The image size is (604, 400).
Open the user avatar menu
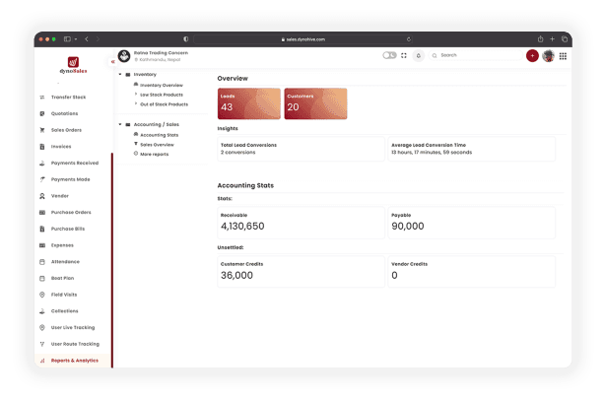pos(548,56)
